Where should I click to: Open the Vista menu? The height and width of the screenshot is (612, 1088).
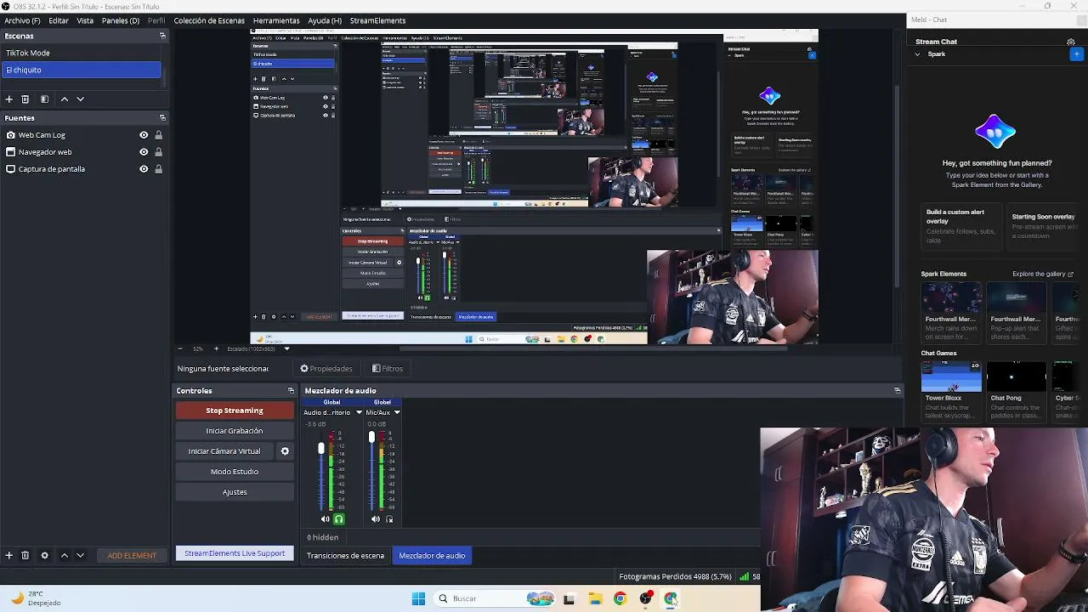click(x=85, y=20)
